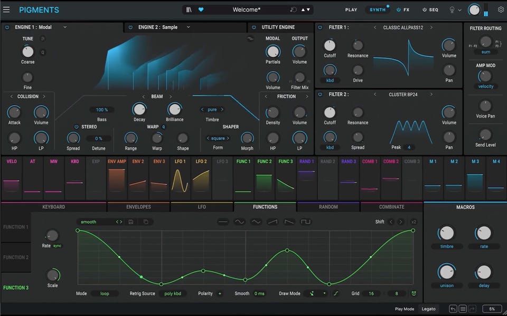Screen dimensions: 507x316
Task: Select the square wave function shape
Action: 306,222
